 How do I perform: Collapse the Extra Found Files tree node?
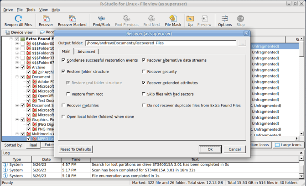pos(11,39)
